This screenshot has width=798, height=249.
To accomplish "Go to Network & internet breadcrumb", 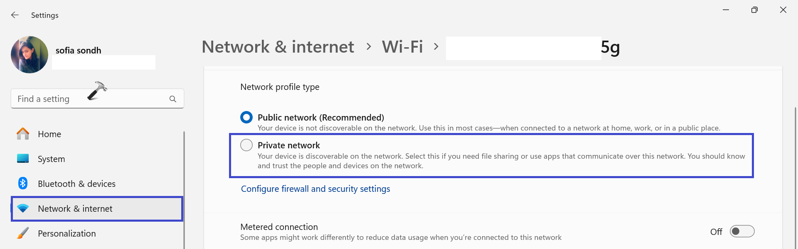I will tap(278, 47).
